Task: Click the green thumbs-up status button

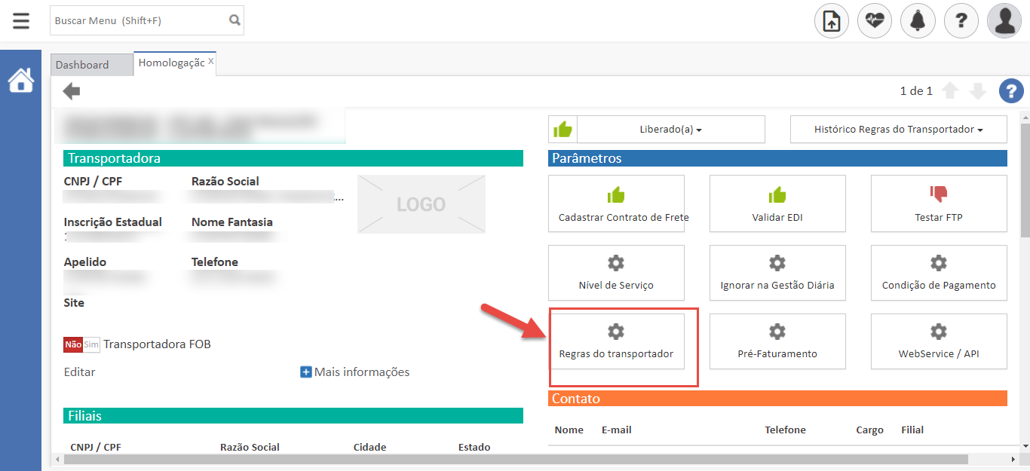Action: coord(563,130)
